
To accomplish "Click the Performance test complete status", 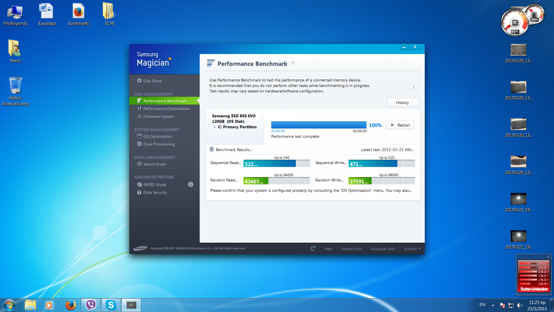I will click(x=295, y=136).
